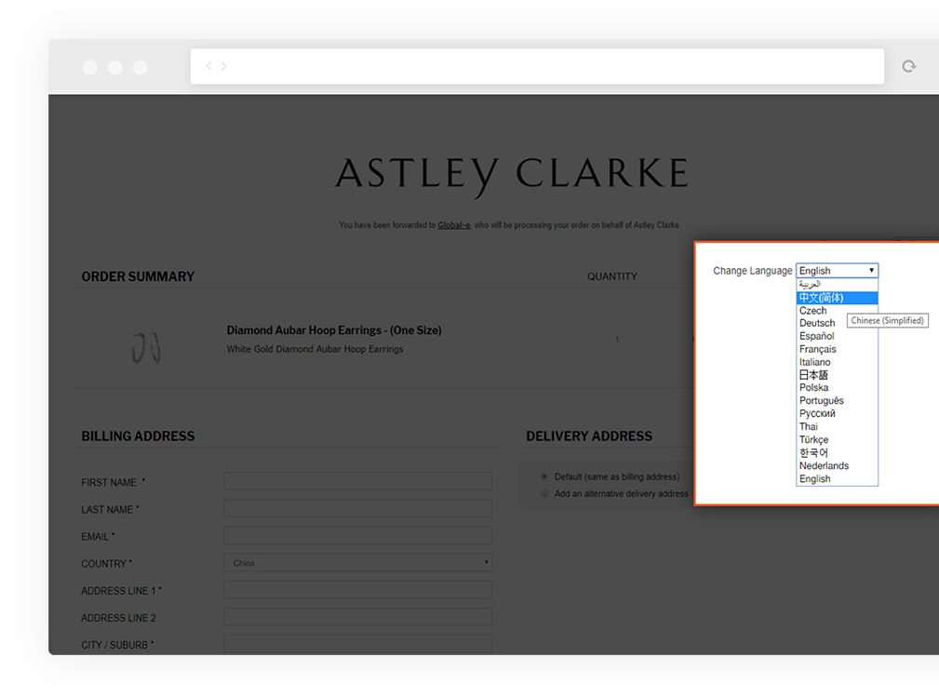Select 한국어 language option
939x697 pixels.
[837, 452]
